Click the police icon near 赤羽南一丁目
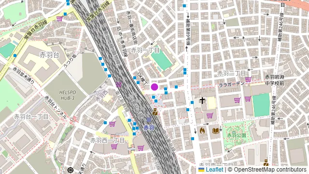 [x=266, y=162]
